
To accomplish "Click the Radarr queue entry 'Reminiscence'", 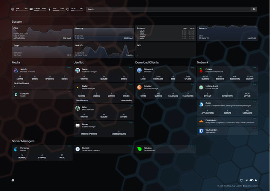I will (x=82, y=100).
